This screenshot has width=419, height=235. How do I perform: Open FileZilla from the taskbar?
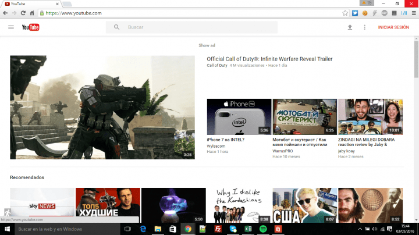click(218, 229)
